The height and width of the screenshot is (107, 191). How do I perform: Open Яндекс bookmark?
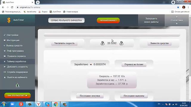tap(43, 12)
